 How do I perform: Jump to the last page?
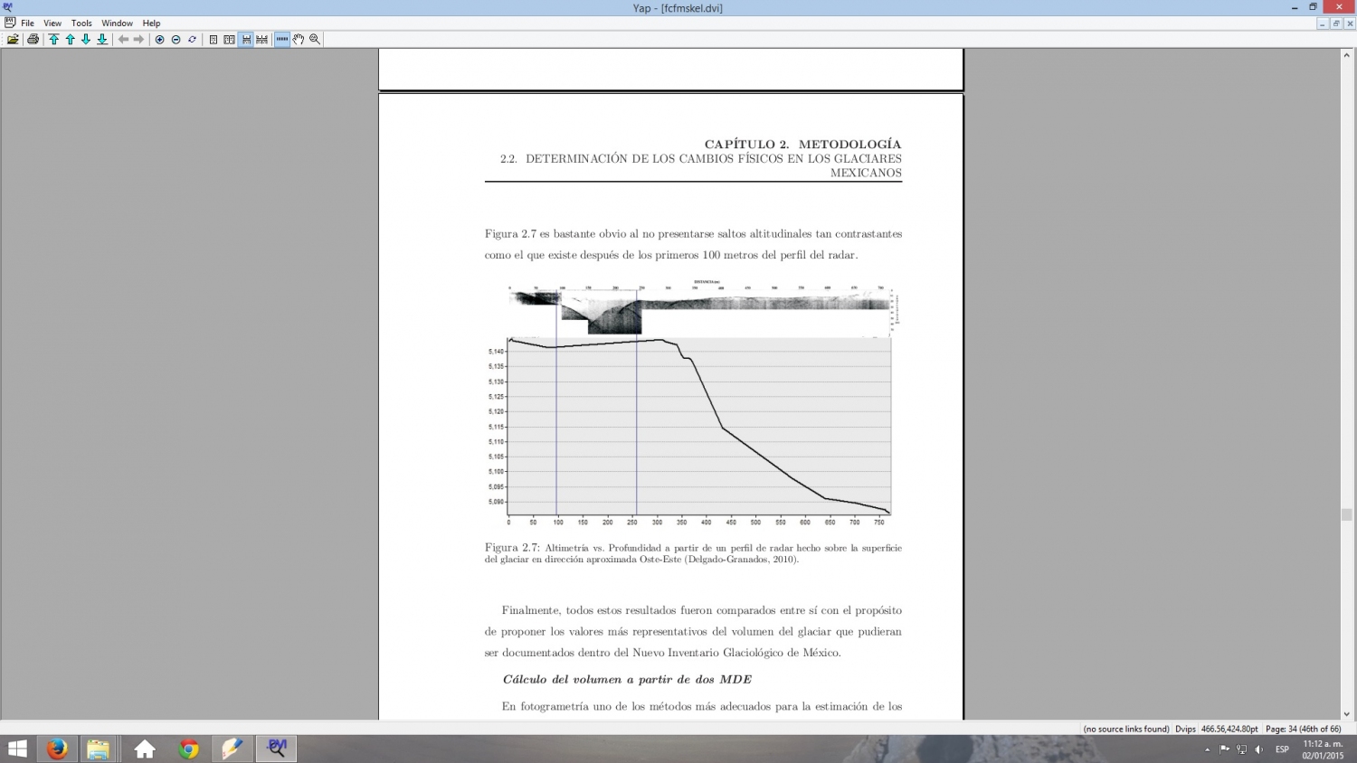coord(102,40)
